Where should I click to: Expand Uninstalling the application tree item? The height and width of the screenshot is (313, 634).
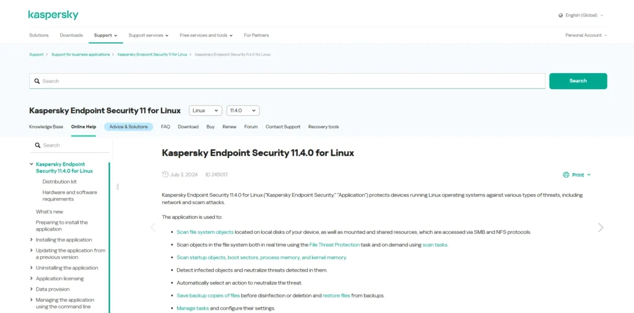pos(32,267)
